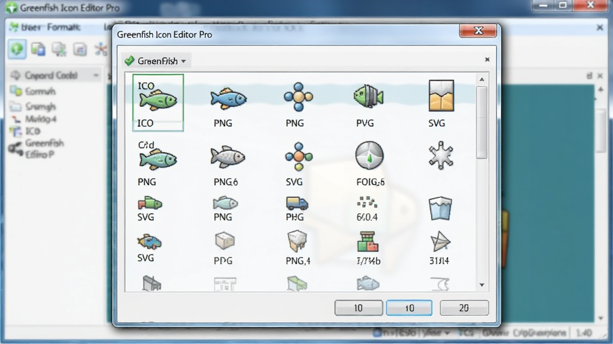
Task: Click the icon list scrollbar thumb
Action: 482,123
